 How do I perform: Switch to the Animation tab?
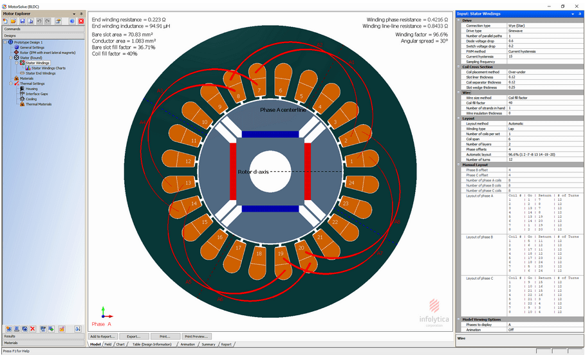pos(188,344)
